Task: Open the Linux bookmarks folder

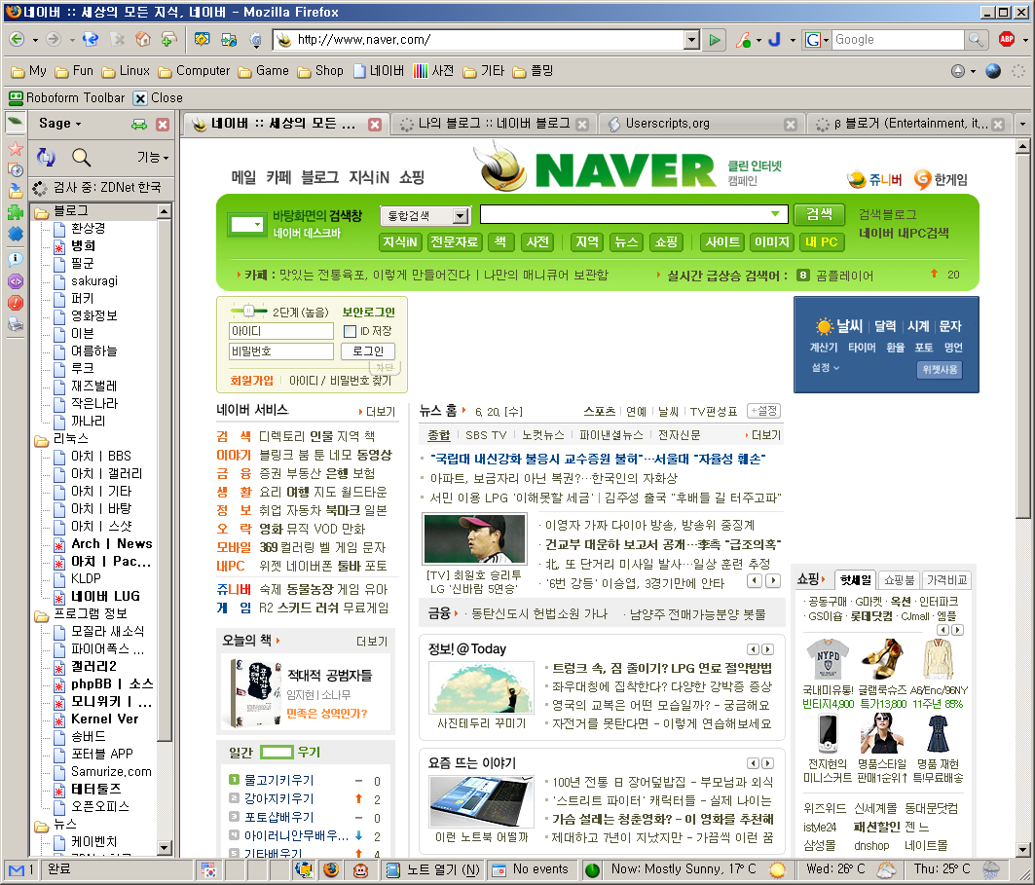Action: [126, 71]
